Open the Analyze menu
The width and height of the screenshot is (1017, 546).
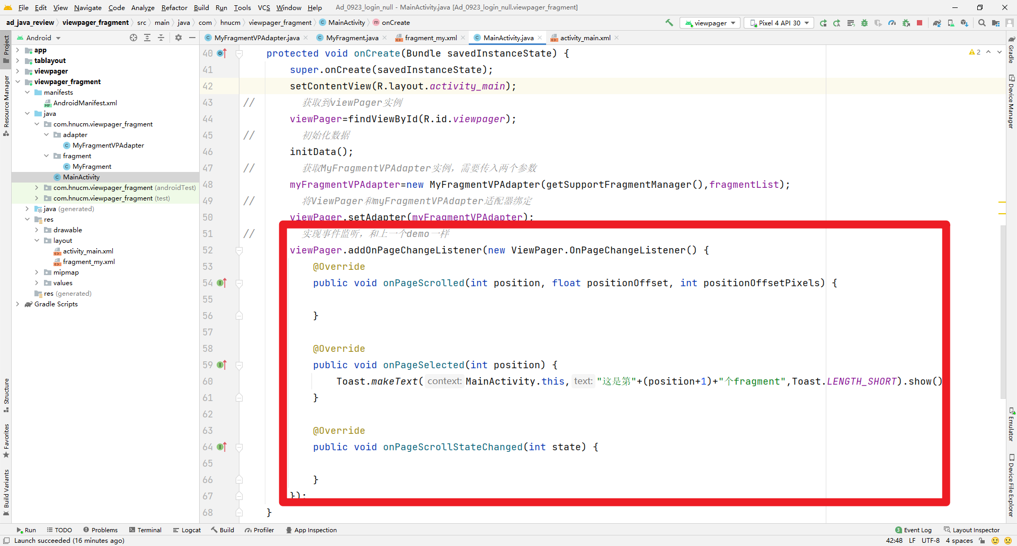point(142,7)
